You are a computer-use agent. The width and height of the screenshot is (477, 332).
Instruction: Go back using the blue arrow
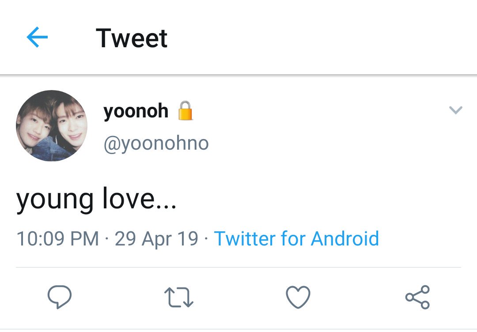coord(37,37)
